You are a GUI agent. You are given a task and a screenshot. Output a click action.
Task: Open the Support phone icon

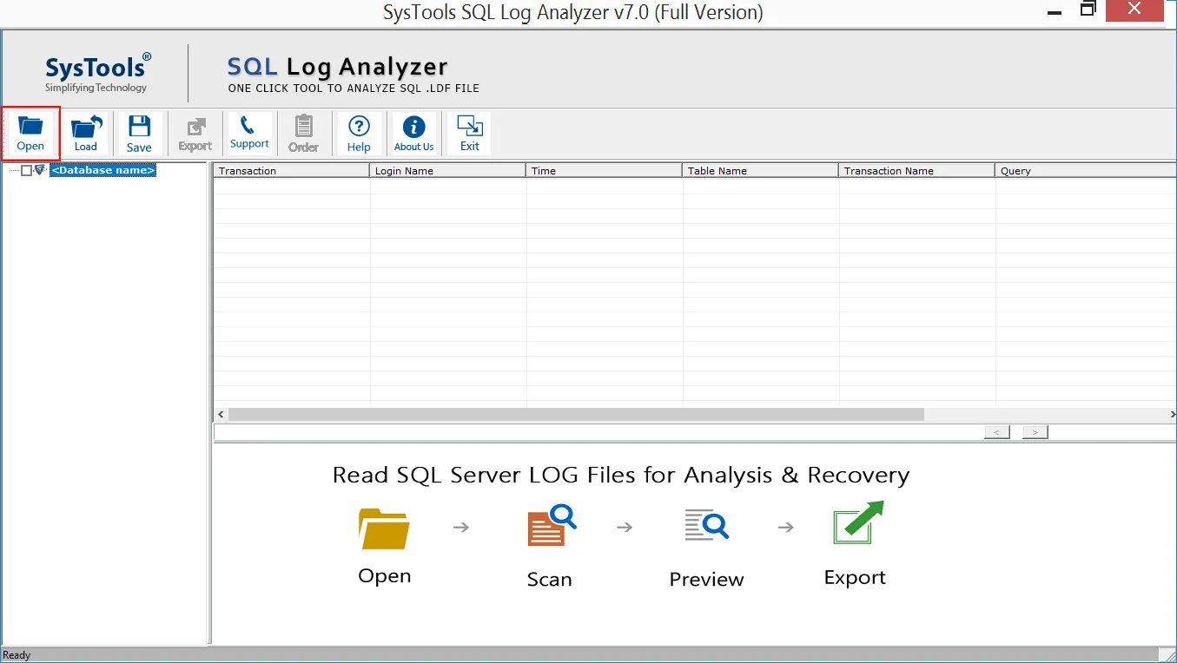pos(249,134)
